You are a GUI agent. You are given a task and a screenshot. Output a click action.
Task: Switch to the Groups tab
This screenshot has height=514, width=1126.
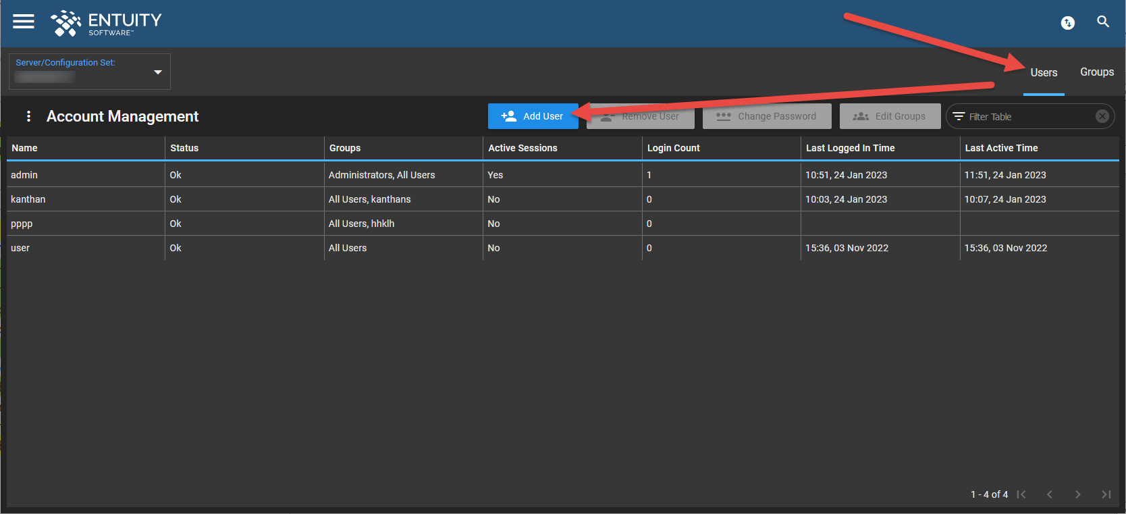tap(1097, 72)
